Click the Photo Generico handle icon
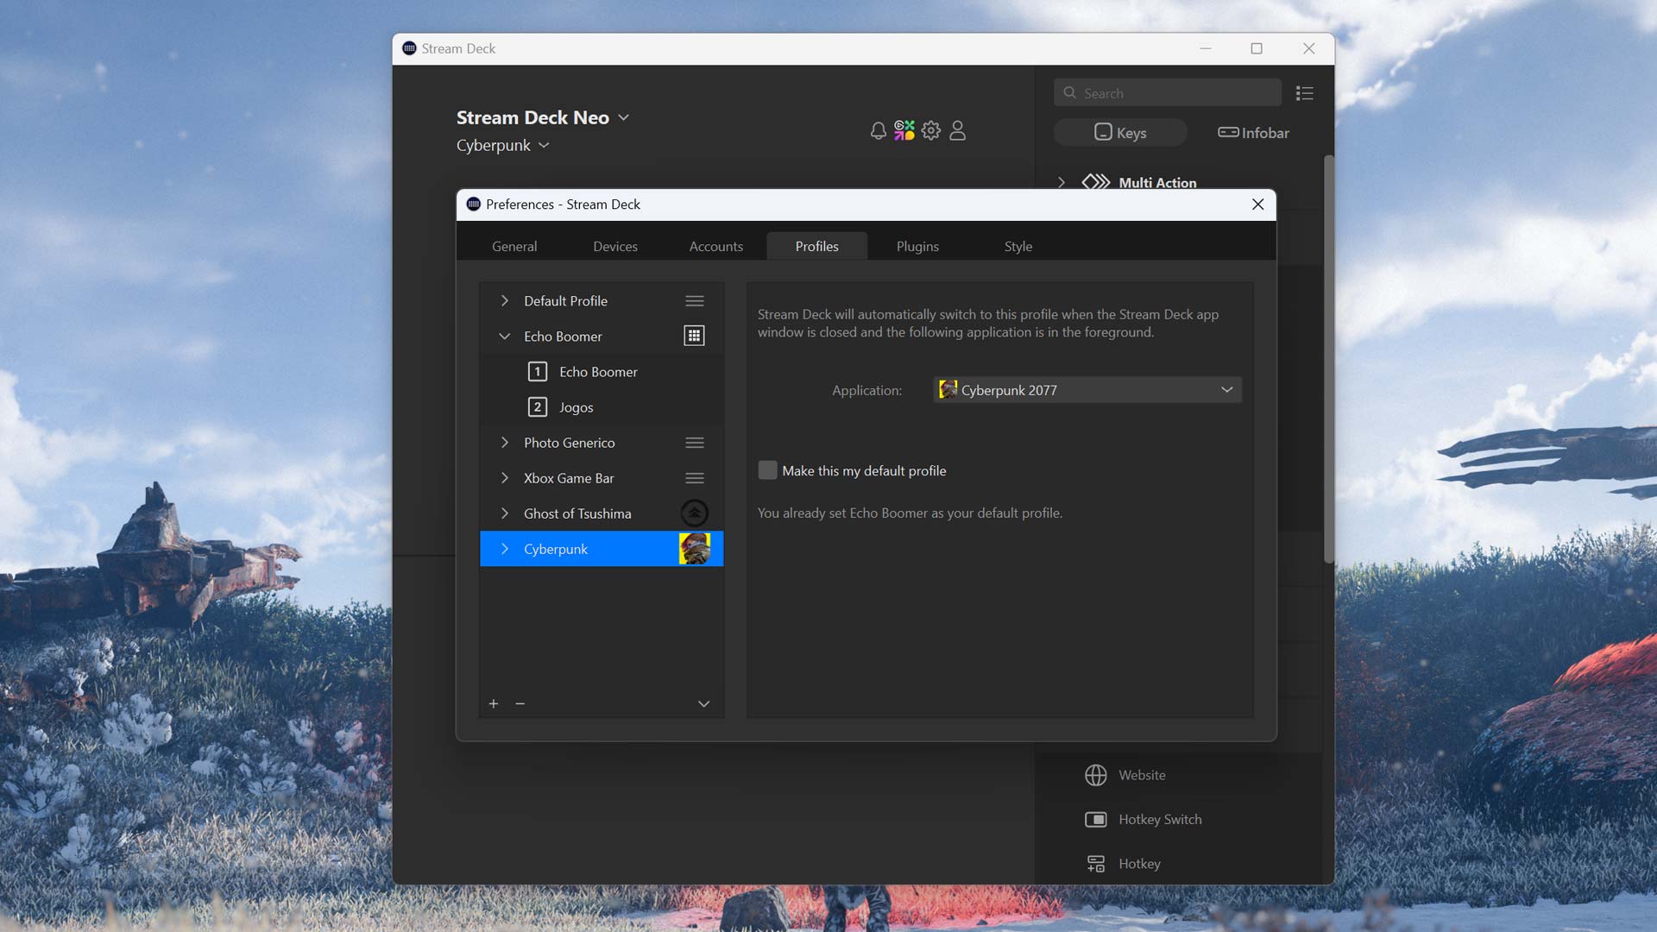 coord(694,443)
